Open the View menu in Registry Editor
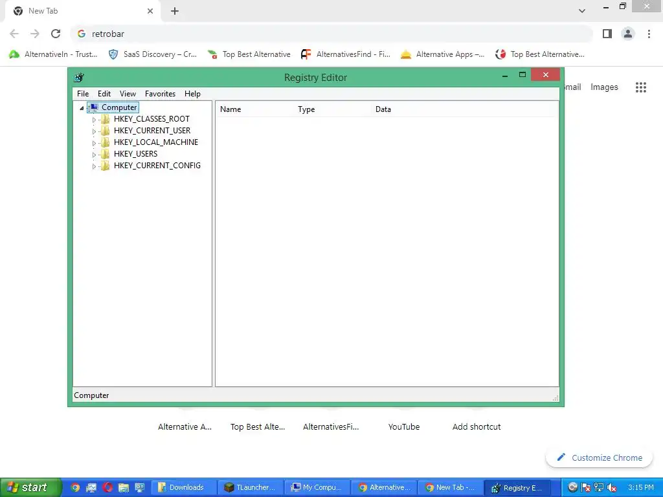The width and height of the screenshot is (663, 497). (128, 94)
